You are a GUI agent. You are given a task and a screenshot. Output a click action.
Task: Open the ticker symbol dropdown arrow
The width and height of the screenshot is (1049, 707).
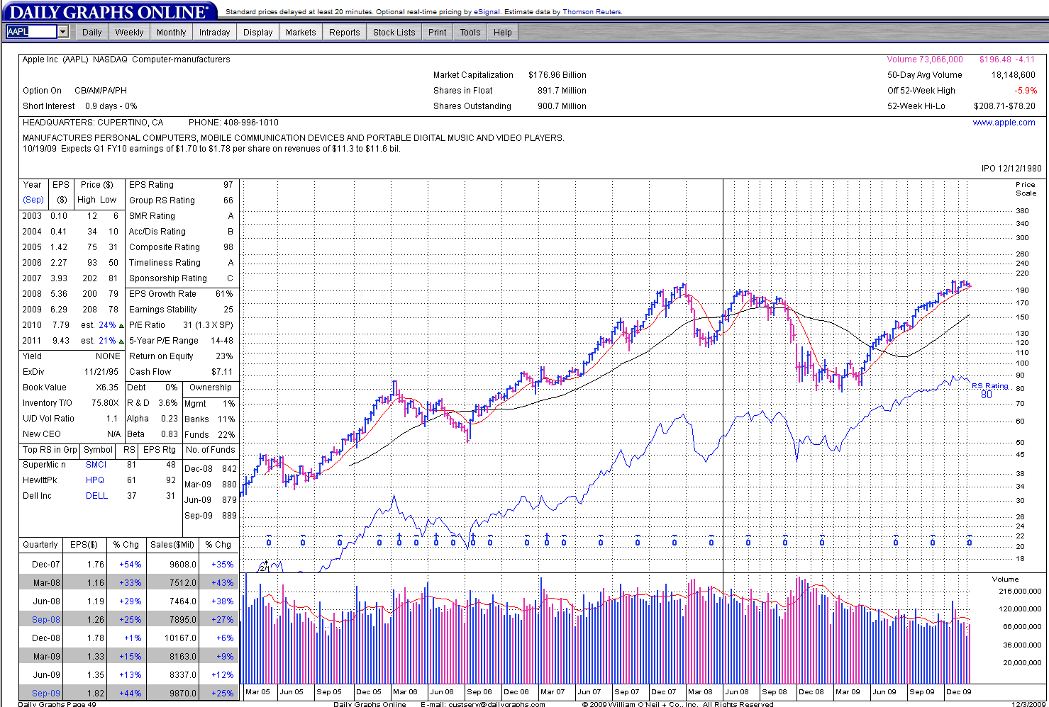[x=63, y=32]
